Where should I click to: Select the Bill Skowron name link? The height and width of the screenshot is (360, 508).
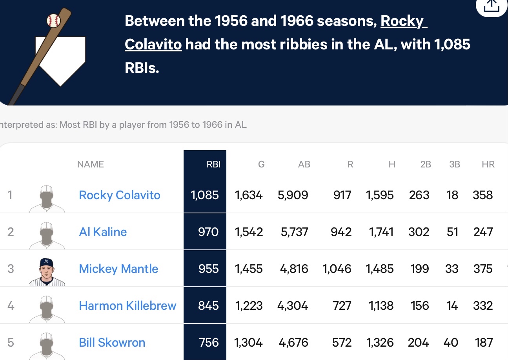112,342
